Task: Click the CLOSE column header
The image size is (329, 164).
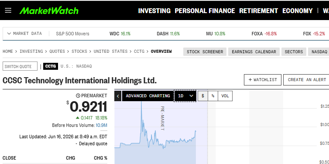Action: point(9,158)
